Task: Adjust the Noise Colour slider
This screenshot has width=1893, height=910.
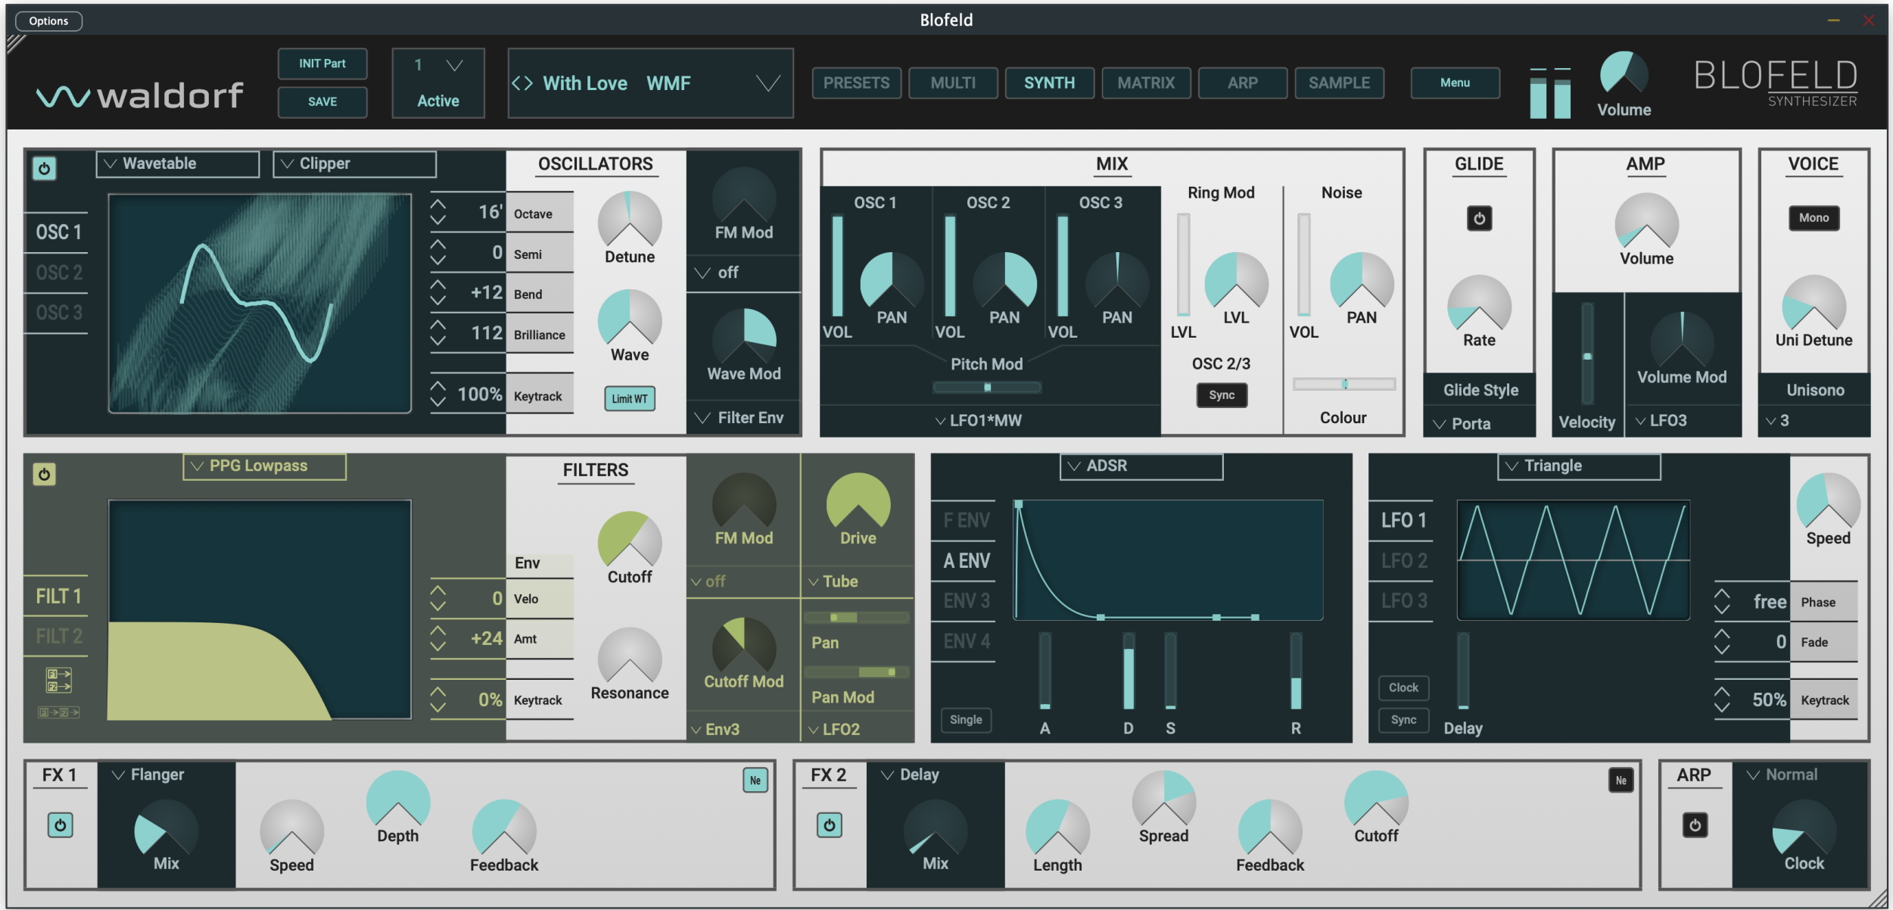Action: (1343, 385)
